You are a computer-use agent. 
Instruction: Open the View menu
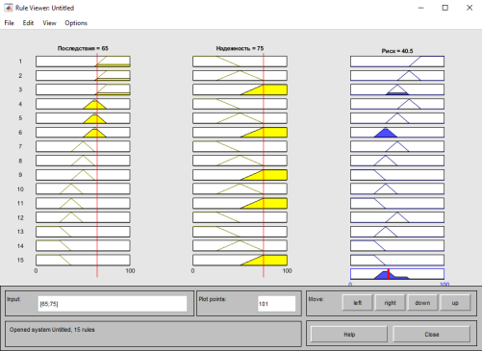(49, 23)
